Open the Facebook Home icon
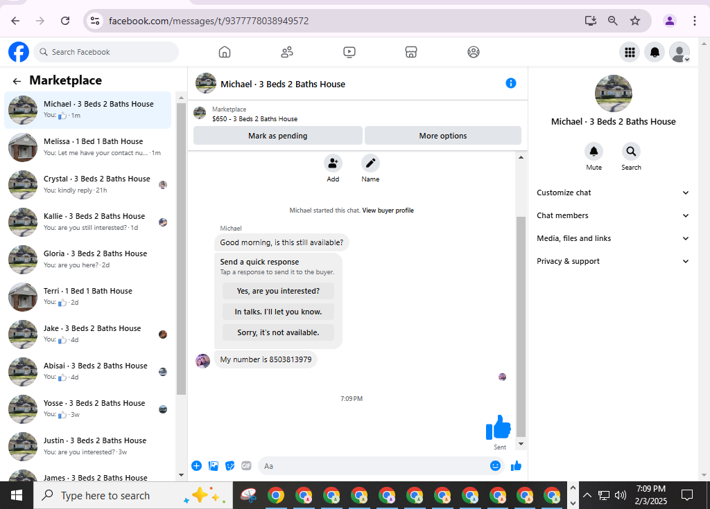 point(225,52)
